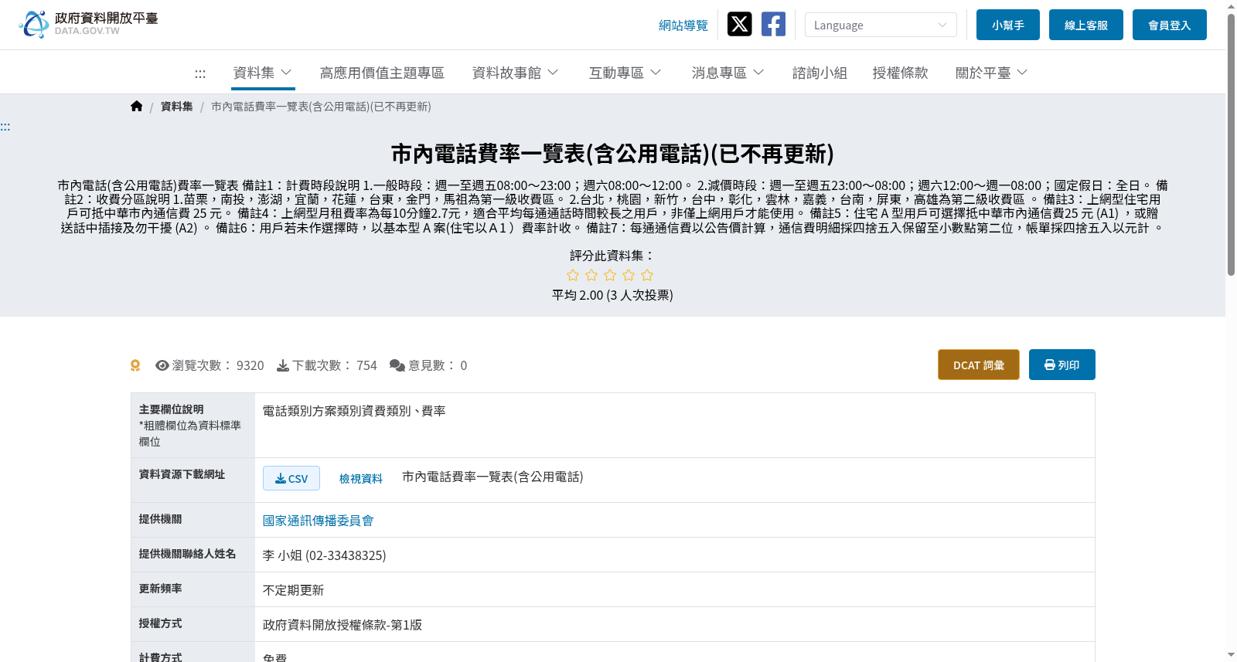Click the contact text 李 小姐 (02-33438325)
Viewport: 1237px width, 662px height.
[x=325, y=555]
